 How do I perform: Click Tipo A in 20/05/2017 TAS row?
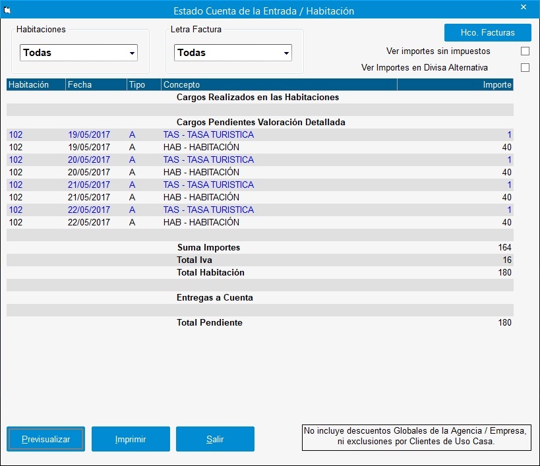pyautogui.click(x=132, y=160)
